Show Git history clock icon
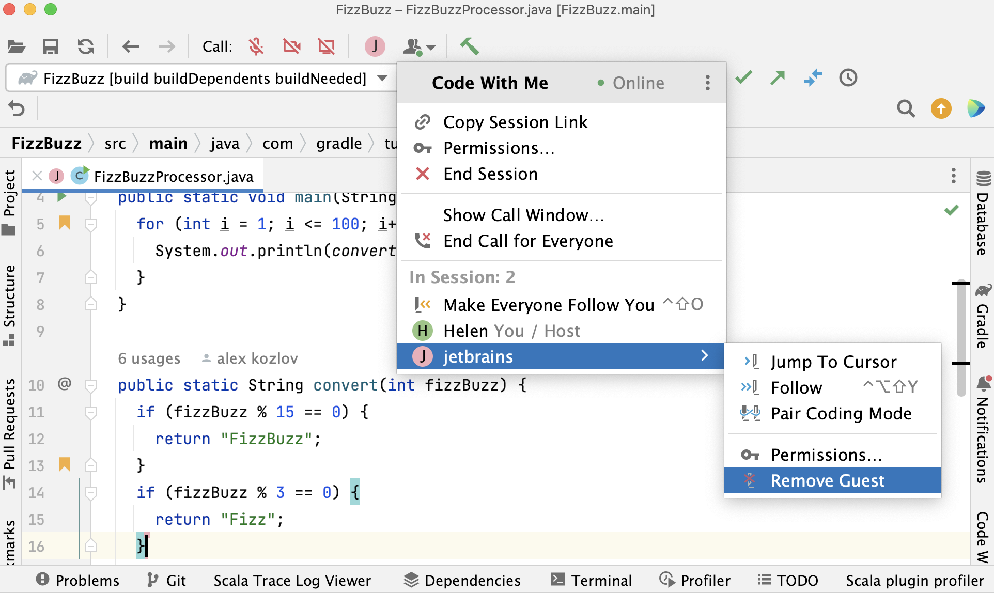This screenshot has height=593, width=994. (848, 77)
